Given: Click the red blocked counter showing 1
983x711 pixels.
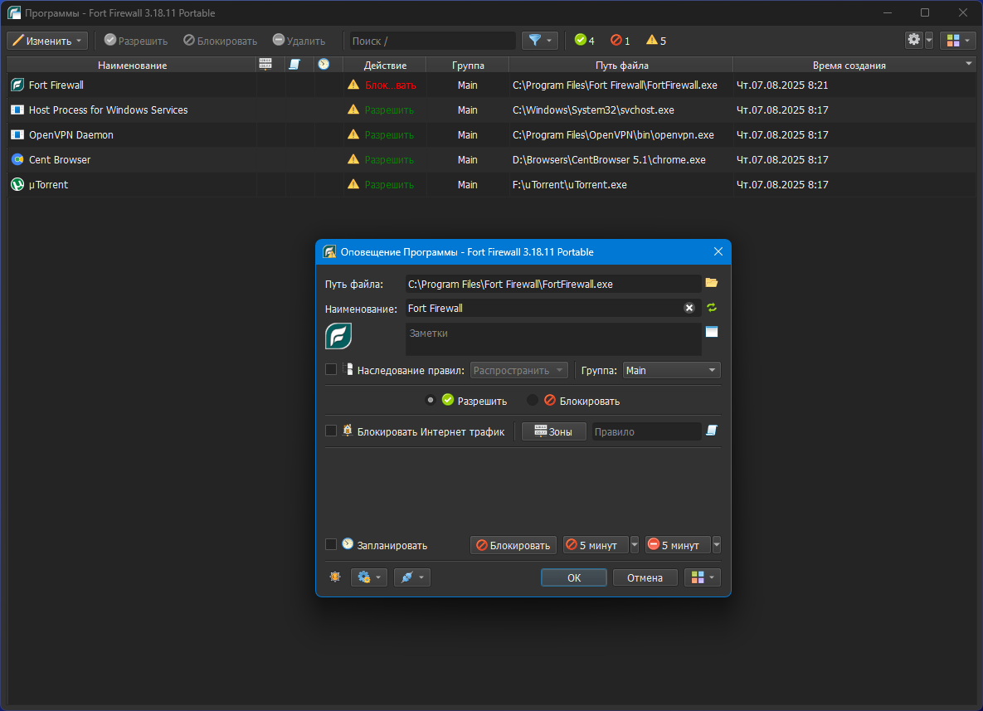Looking at the screenshot, I should (620, 41).
